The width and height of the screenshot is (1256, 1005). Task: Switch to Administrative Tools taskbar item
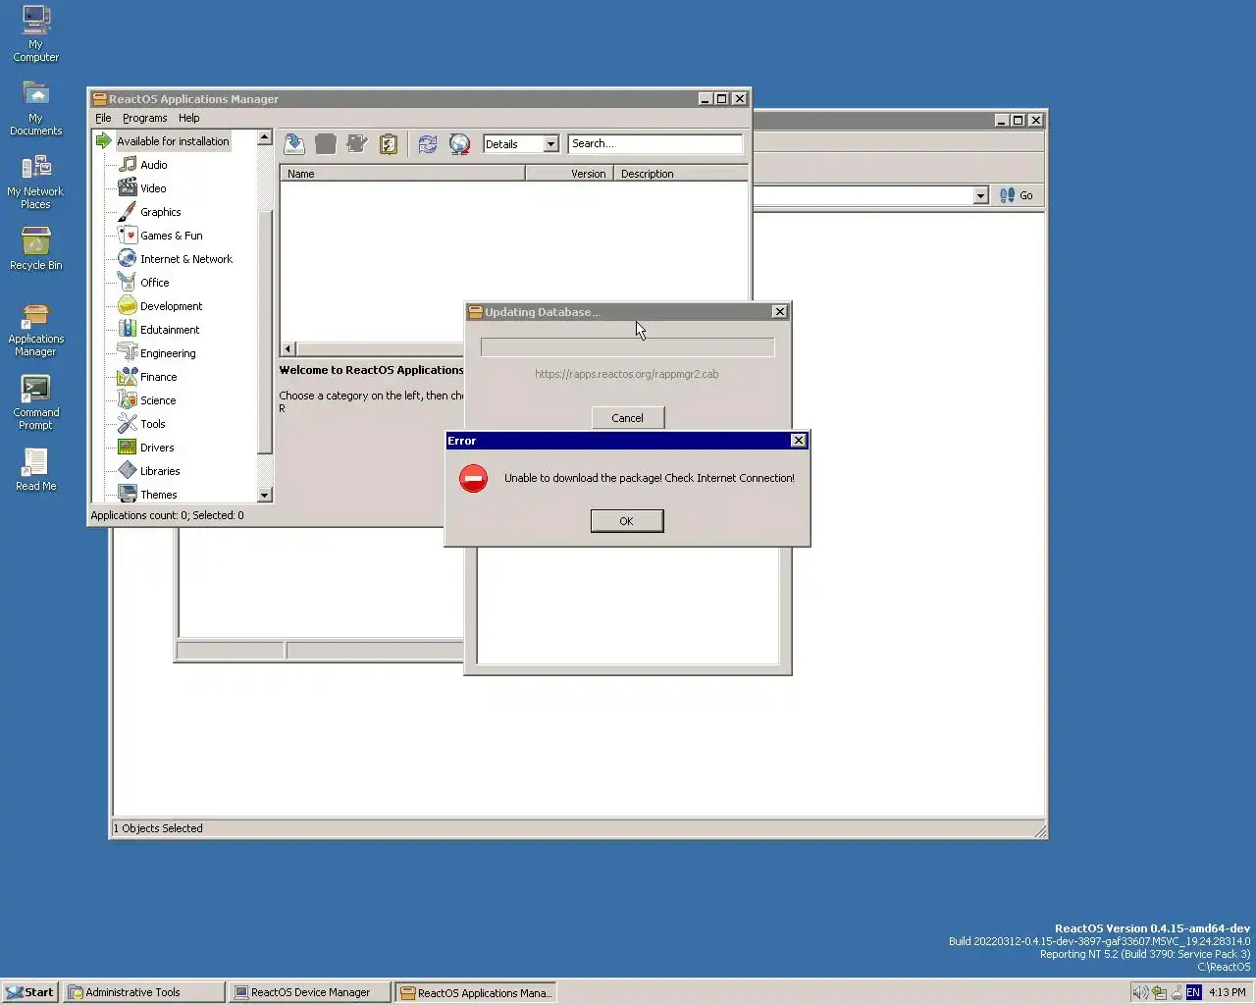pos(143,992)
